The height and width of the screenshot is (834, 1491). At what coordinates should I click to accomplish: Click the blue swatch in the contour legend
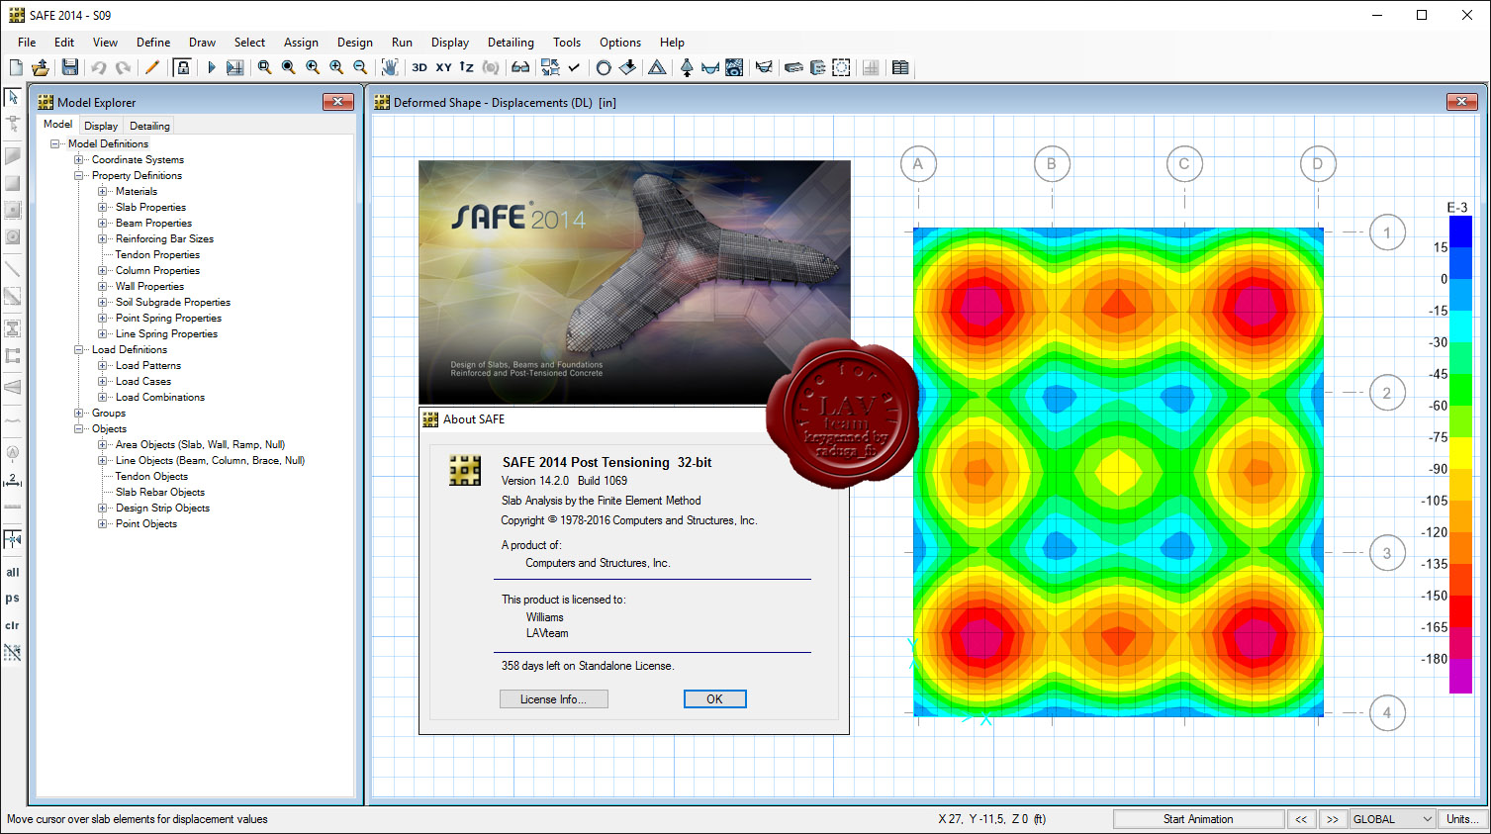pyautogui.click(x=1460, y=232)
